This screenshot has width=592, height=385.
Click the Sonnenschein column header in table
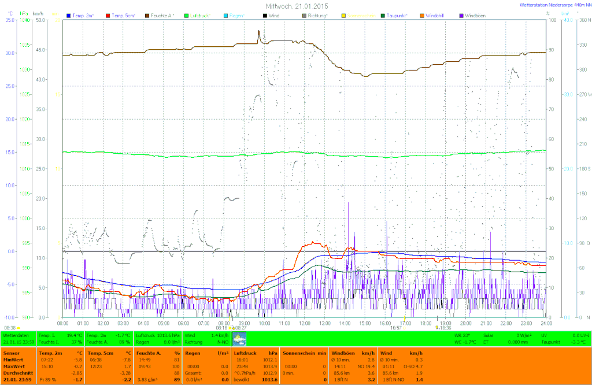coord(299,352)
